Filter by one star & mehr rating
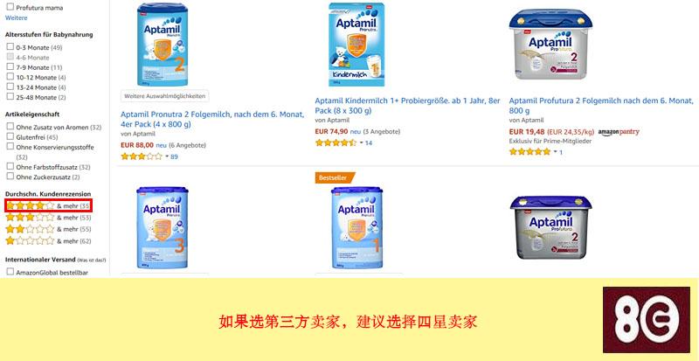 coord(48,241)
